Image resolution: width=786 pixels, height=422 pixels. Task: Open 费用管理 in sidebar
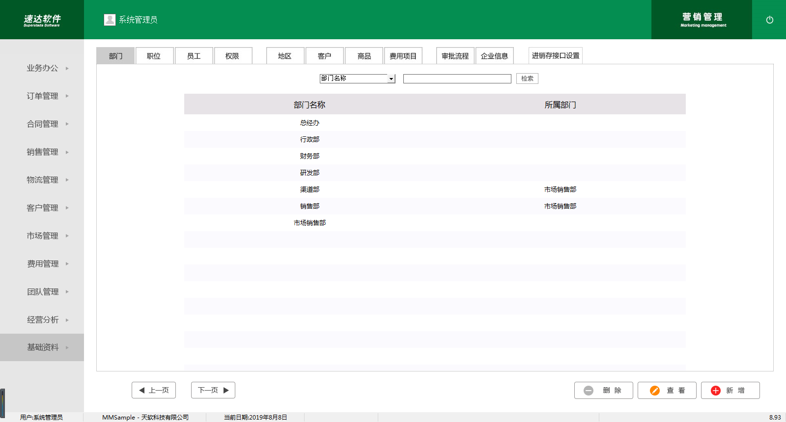(x=42, y=264)
